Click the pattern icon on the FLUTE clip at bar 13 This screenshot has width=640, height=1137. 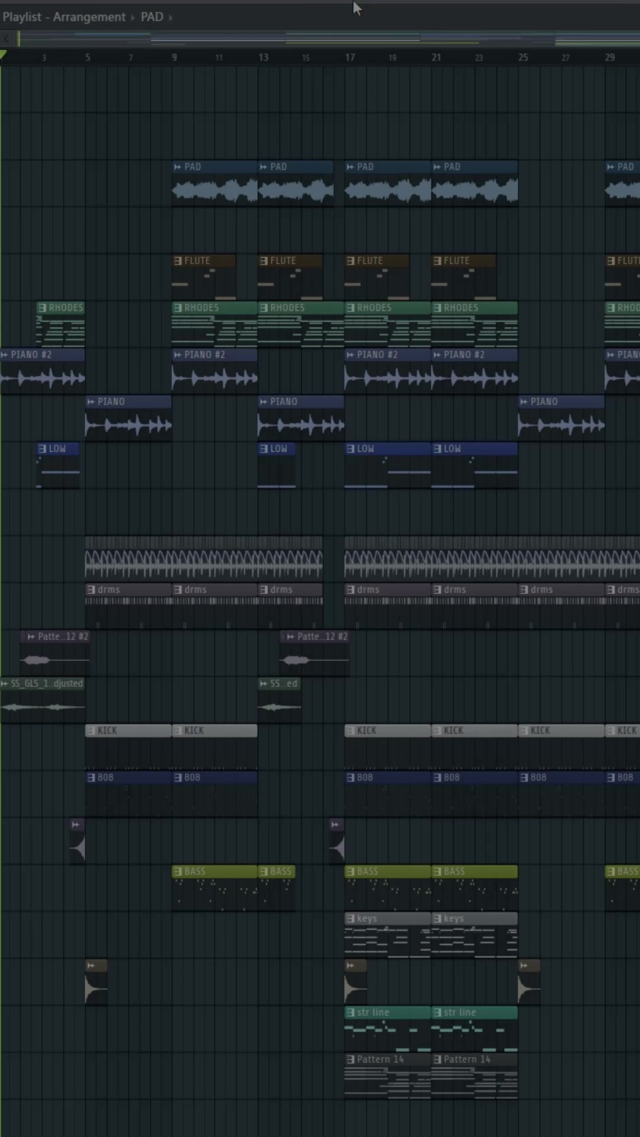coord(264,261)
